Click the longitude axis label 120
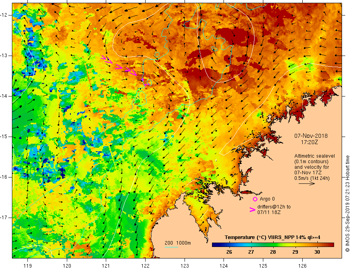Viewport: 350px width, 270px height. [x=67, y=266]
